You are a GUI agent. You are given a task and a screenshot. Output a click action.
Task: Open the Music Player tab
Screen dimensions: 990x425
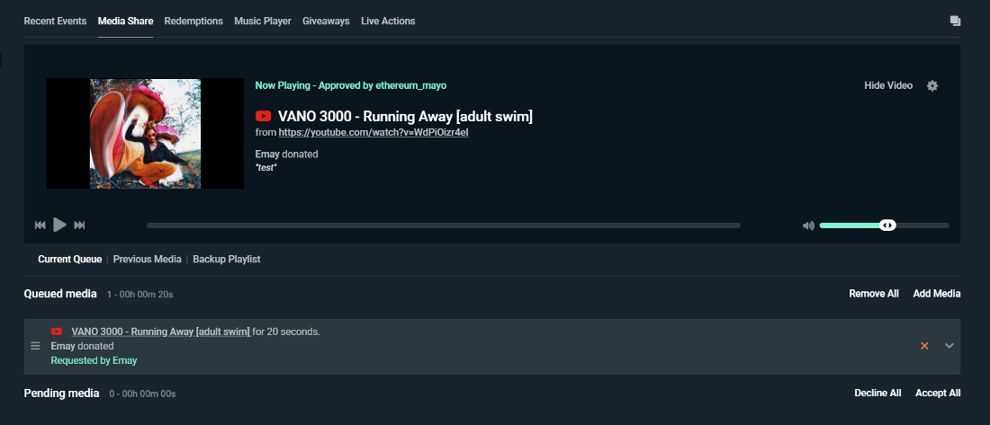tap(263, 21)
